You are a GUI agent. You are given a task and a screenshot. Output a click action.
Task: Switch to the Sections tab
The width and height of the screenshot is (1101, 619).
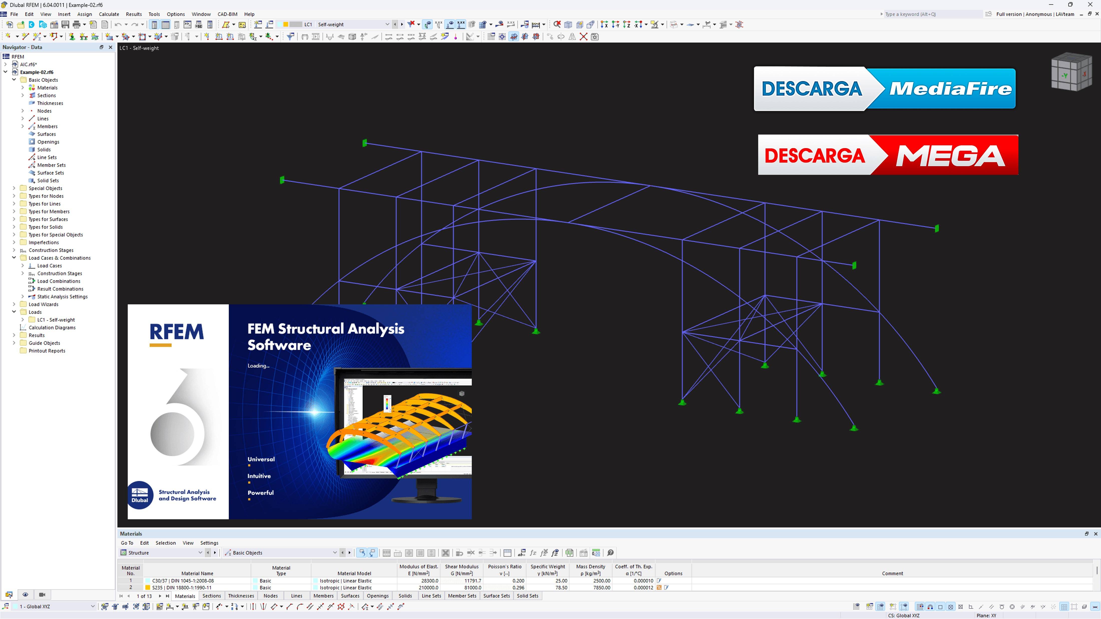click(211, 595)
